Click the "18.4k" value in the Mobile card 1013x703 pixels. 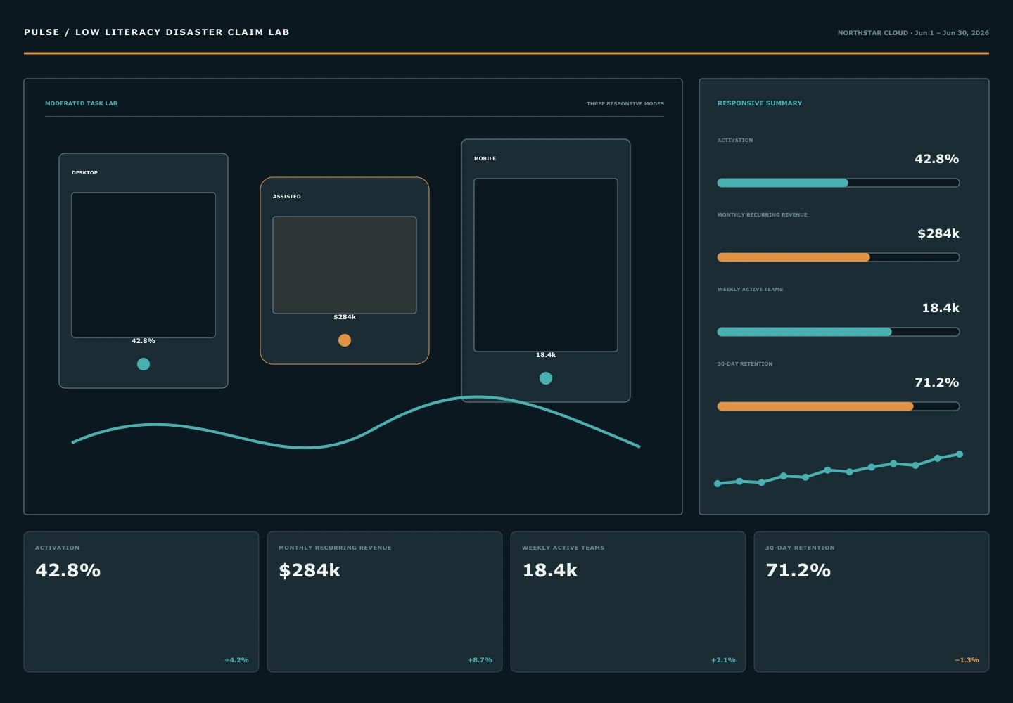[x=546, y=355]
